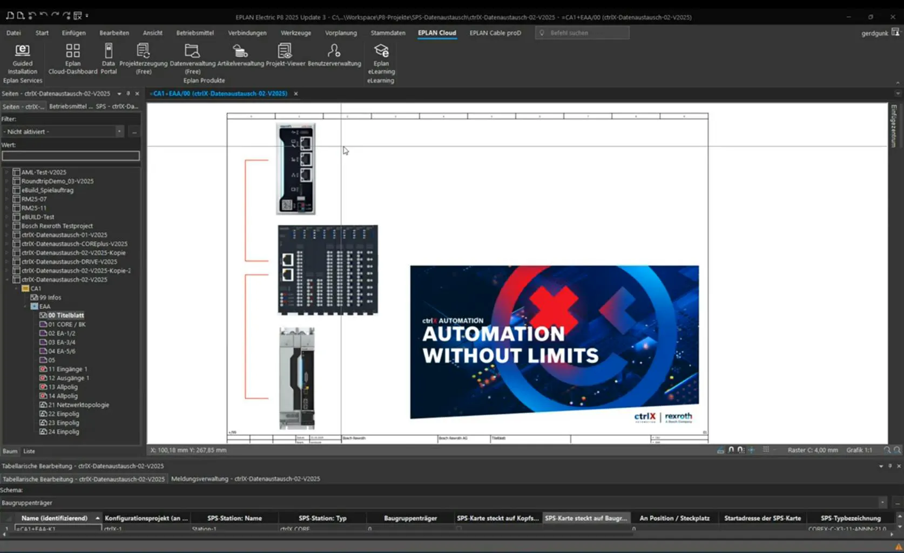Click the left magnifier icon in the status bar
The width and height of the screenshot is (904, 553).
[x=887, y=450]
